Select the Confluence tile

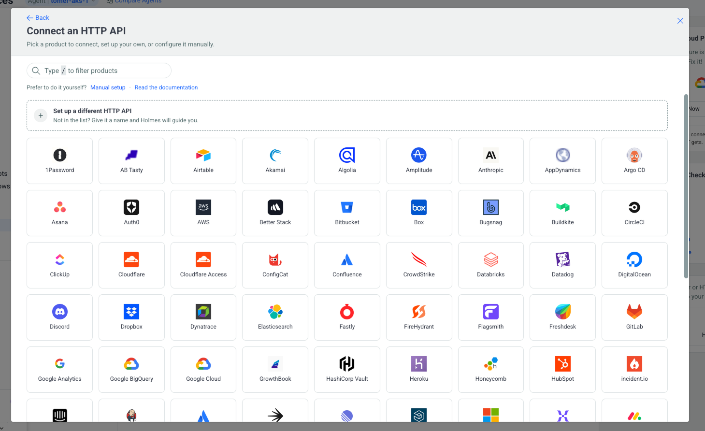347,265
